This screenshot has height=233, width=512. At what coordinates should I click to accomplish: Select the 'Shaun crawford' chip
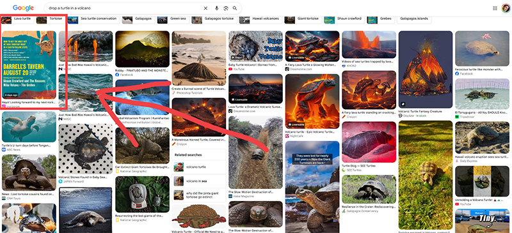(x=344, y=19)
